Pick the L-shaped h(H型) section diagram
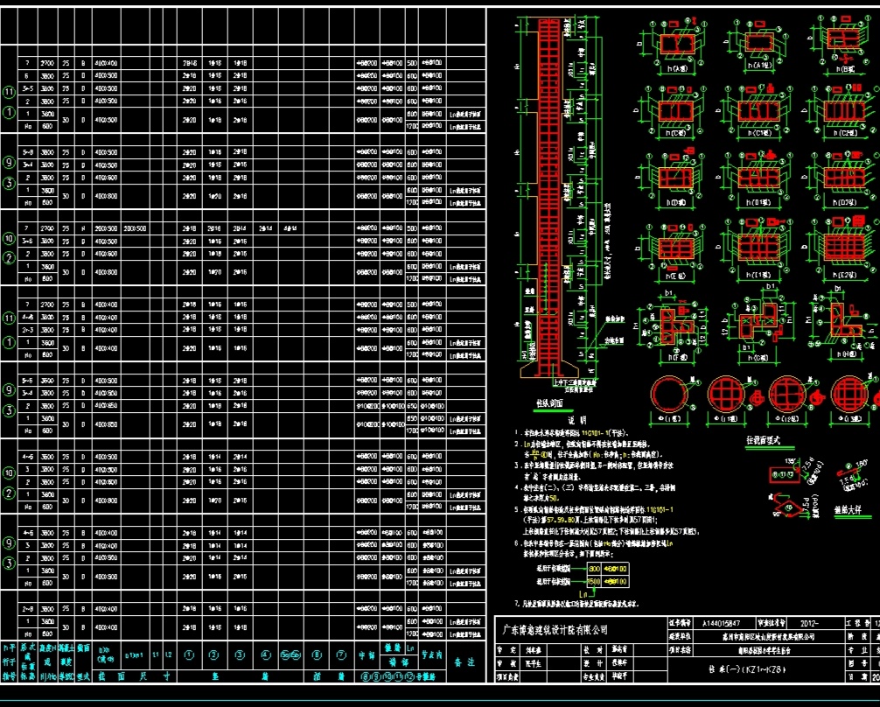 point(843,324)
